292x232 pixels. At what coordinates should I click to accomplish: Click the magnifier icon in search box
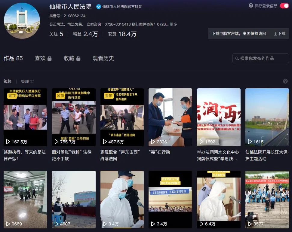(237, 58)
